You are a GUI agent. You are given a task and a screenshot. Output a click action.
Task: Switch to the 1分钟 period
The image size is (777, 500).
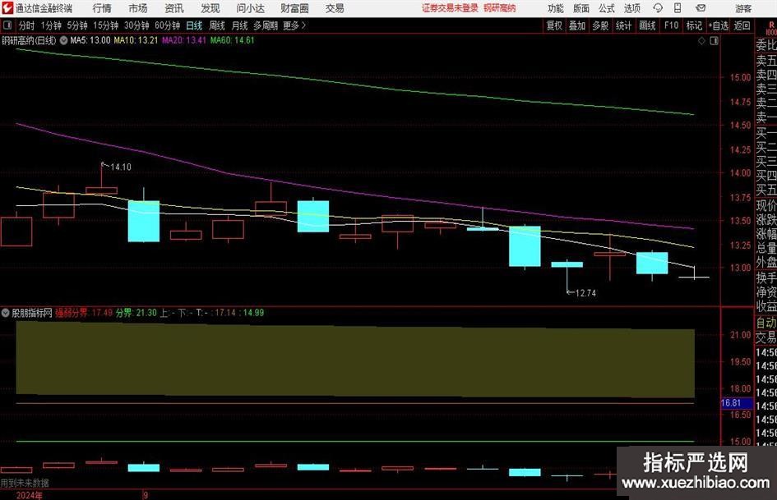(51, 25)
